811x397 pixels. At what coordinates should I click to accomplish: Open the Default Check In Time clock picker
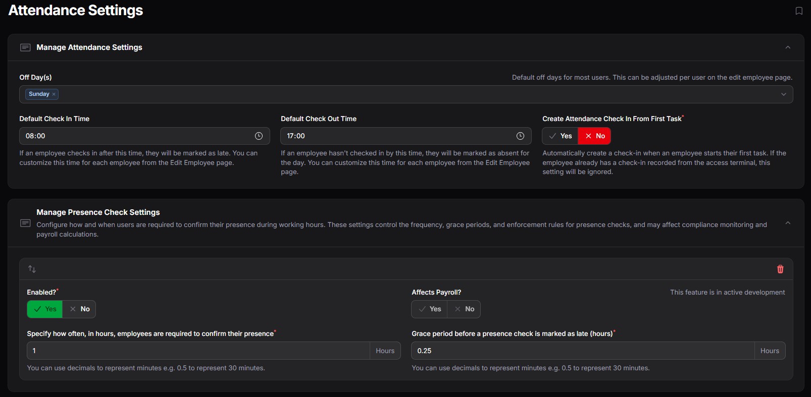[x=259, y=136]
